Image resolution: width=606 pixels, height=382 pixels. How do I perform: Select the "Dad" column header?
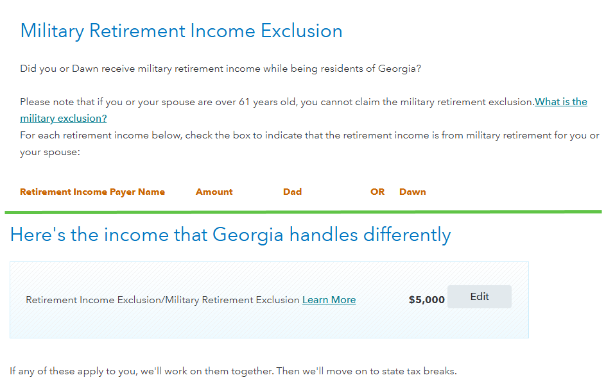click(292, 191)
